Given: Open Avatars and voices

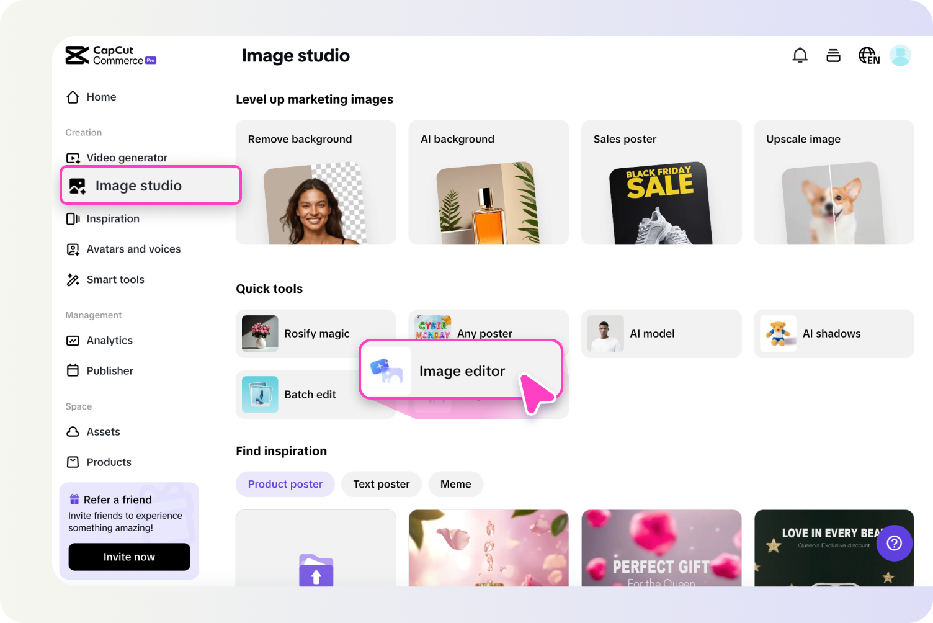Looking at the screenshot, I should pos(133,249).
